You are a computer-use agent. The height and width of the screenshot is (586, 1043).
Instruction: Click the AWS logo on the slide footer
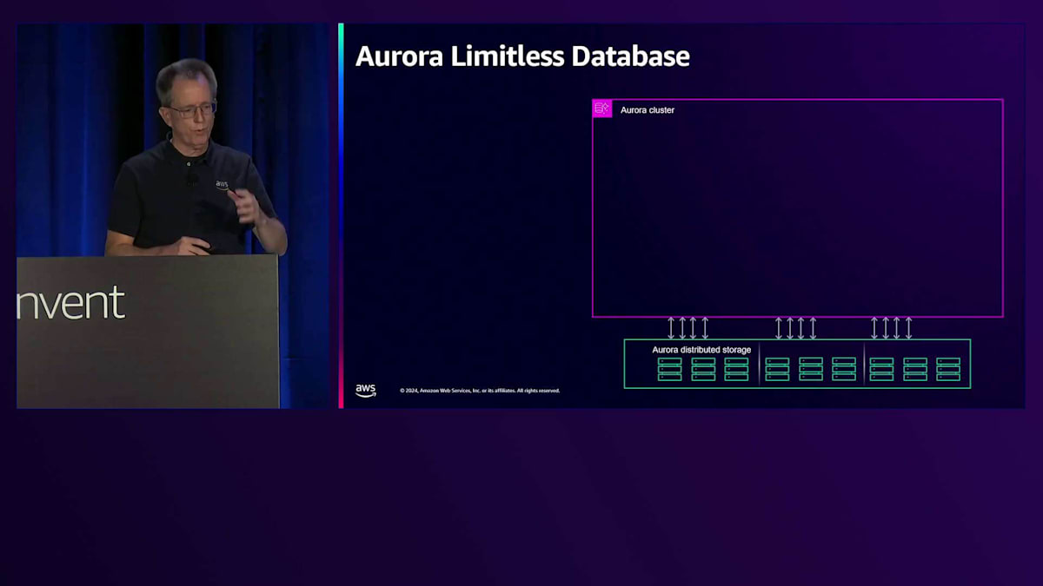[x=366, y=390]
